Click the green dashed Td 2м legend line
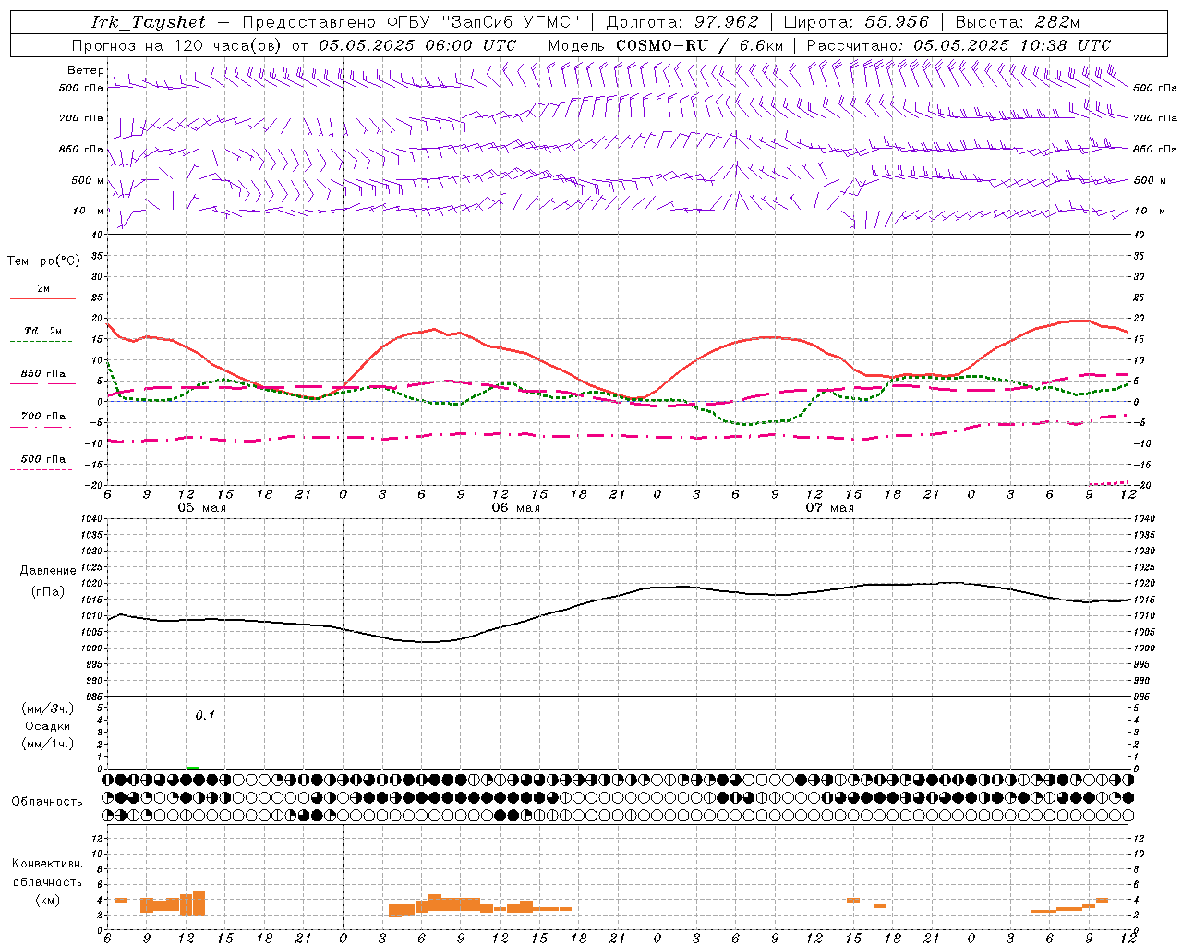Screen dimensions: 1182x946 41,342
